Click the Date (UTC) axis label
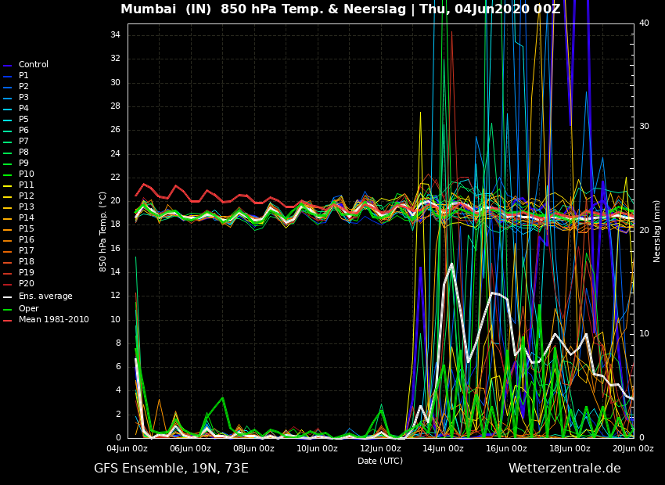Viewport: 665px width, 485px height. pos(380,461)
